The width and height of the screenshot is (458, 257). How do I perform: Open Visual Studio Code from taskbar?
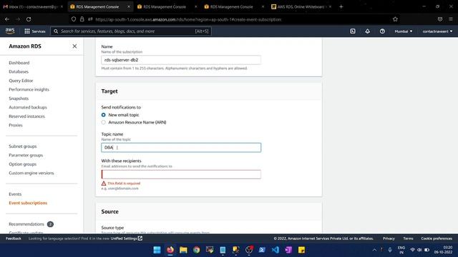pyautogui.click(x=275, y=250)
